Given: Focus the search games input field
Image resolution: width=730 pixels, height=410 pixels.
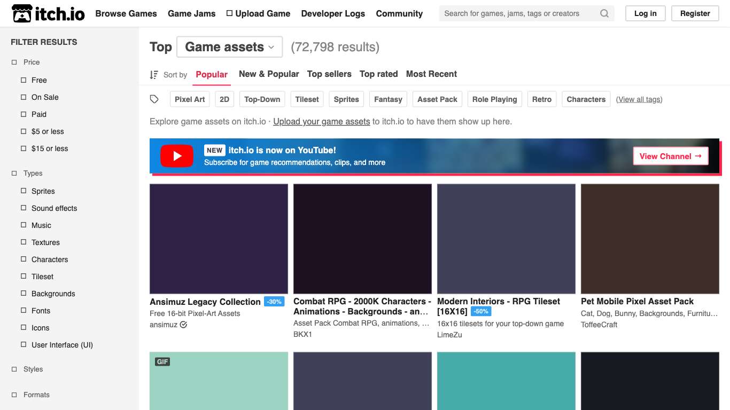Looking at the screenshot, I should coord(518,13).
